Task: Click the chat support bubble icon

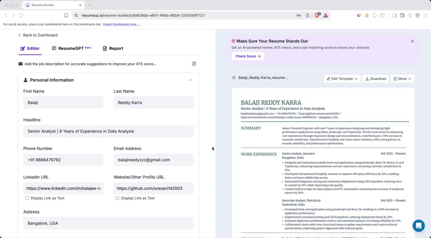Action: (x=418, y=226)
